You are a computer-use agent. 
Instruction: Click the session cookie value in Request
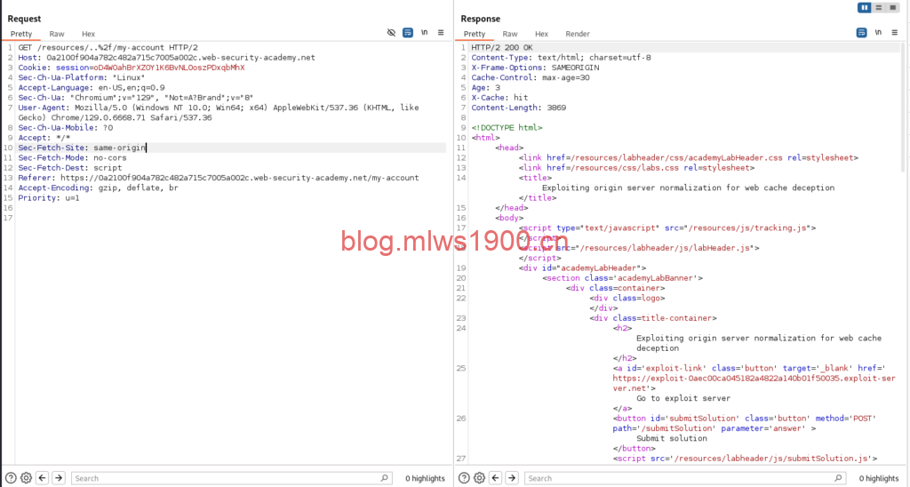pyautogui.click(x=169, y=68)
